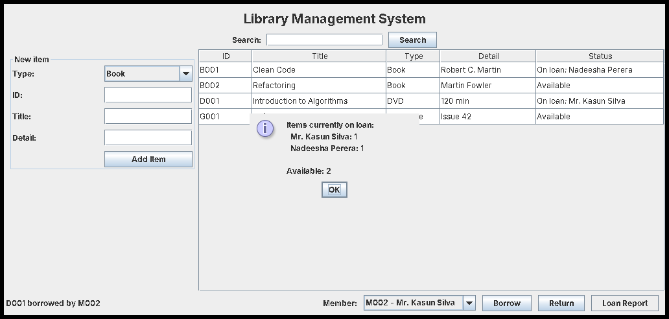Open the Loan Report
Screen dimensions: 669x319
(x=625, y=303)
